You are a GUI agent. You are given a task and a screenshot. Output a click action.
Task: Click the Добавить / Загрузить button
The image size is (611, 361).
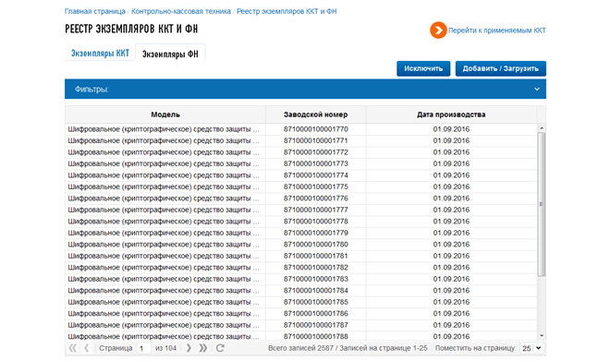tap(501, 69)
